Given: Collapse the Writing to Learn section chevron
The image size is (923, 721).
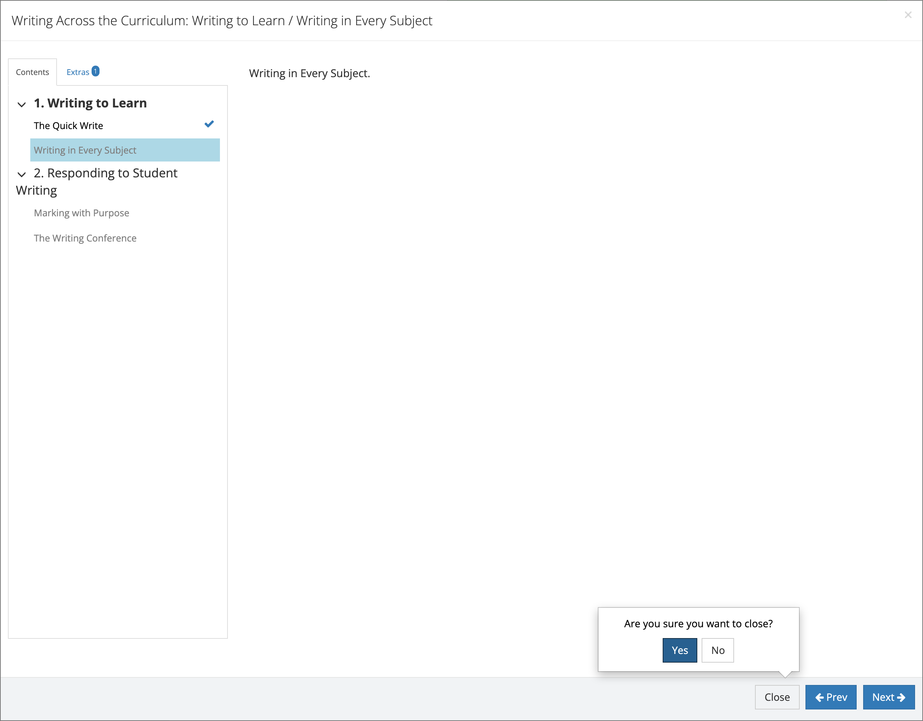Looking at the screenshot, I should [x=22, y=104].
